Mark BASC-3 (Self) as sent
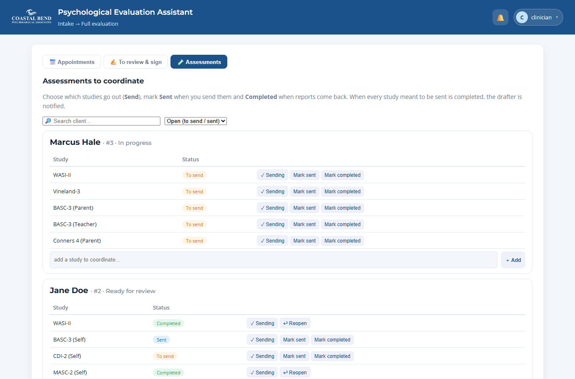Screen dimensions: 575x379 tap(294, 340)
